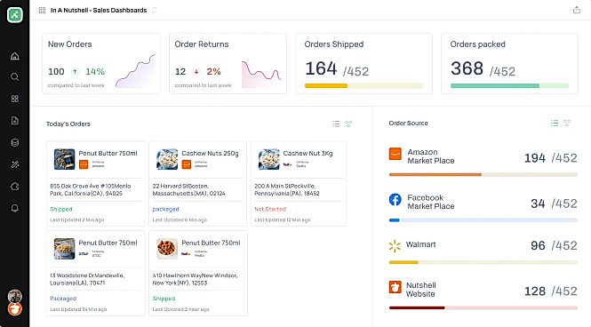Click the 96 /452 Walmart count

(x=554, y=245)
